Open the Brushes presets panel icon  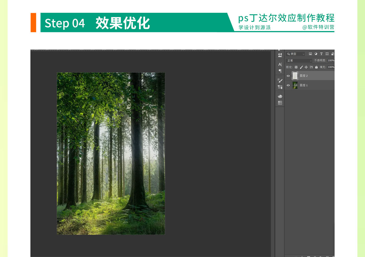tap(280, 87)
